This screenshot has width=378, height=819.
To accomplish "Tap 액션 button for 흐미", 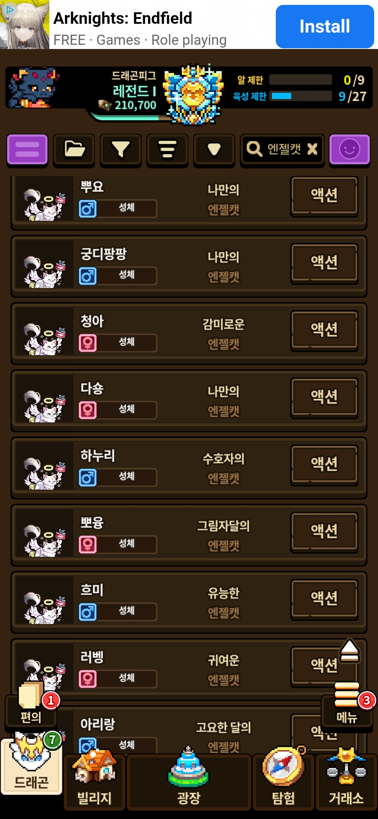I will tap(324, 599).
